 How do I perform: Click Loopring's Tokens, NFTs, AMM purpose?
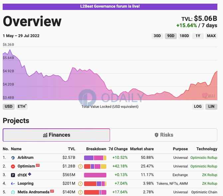coord(172,183)
